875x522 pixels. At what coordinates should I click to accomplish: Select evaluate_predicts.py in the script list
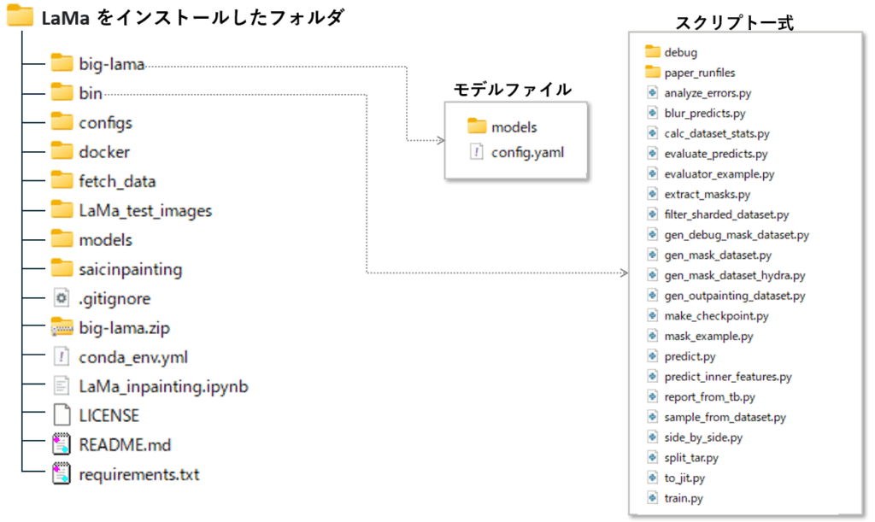point(716,154)
